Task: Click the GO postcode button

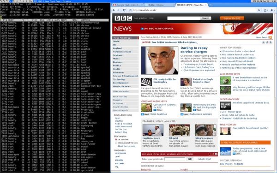Action: point(190,159)
